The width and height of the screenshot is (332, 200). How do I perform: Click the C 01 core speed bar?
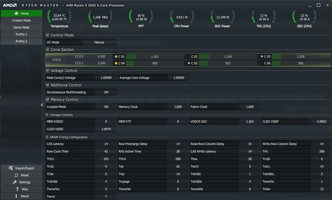155,57
